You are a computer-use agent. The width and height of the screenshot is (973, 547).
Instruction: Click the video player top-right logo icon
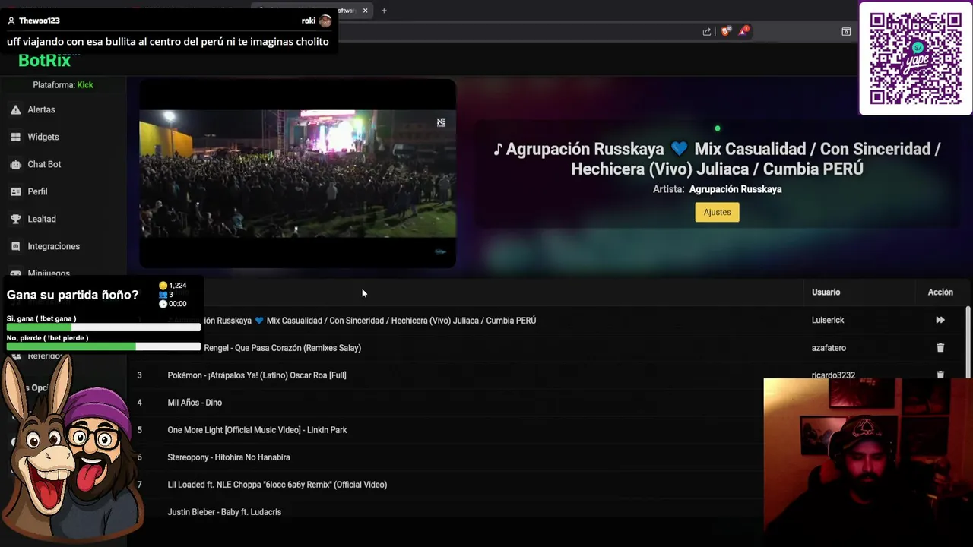pos(441,122)
